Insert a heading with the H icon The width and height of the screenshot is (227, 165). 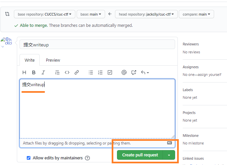(x=24, y=73)
